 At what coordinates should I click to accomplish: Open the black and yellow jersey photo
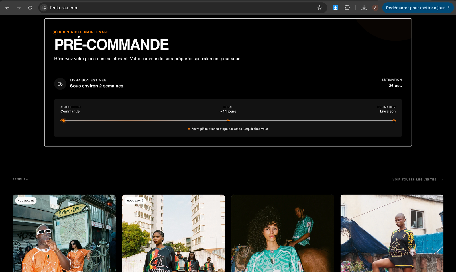(x=392, y=233)
